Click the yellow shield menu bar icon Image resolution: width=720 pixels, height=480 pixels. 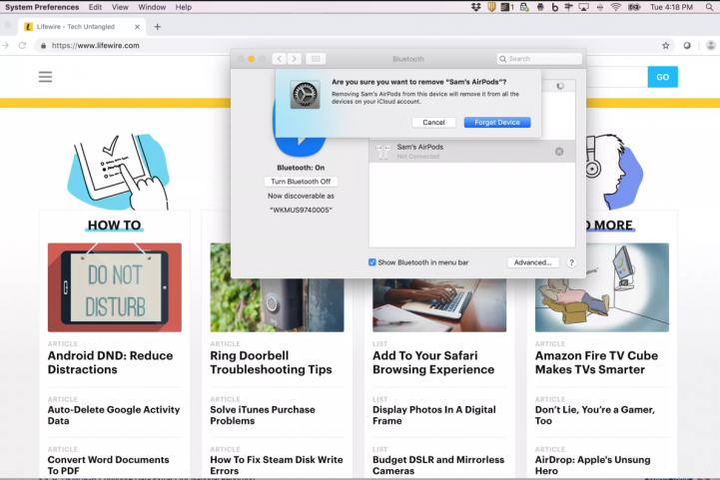pos(491,7)
